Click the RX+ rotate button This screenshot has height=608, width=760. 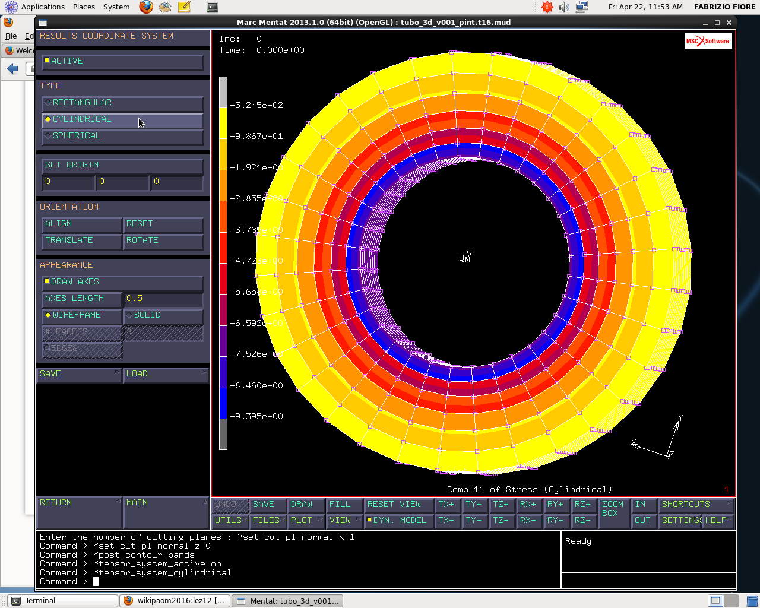click(528, 505)
